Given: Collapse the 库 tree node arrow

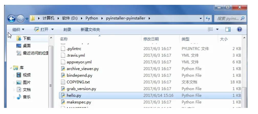Looking at the screenshot, I should pyautogui.click(x=11, y=68).
